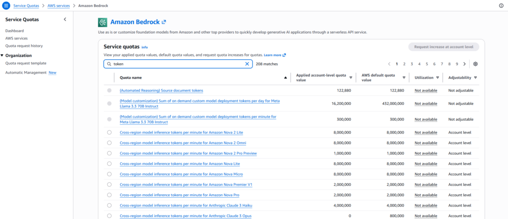Open table preferences gear icon
Screen dimensions: 508x219
pos(475,64)
